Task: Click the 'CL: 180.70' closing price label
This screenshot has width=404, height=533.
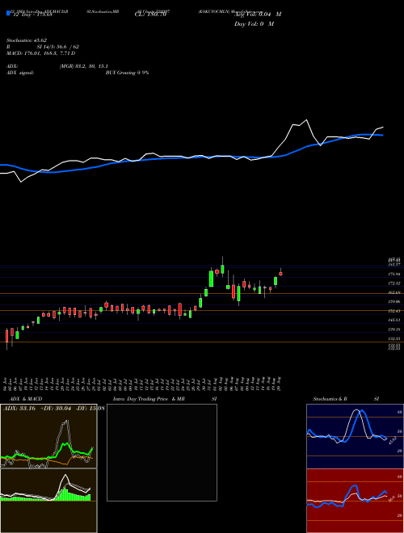Action: click(x=150, y=15)
